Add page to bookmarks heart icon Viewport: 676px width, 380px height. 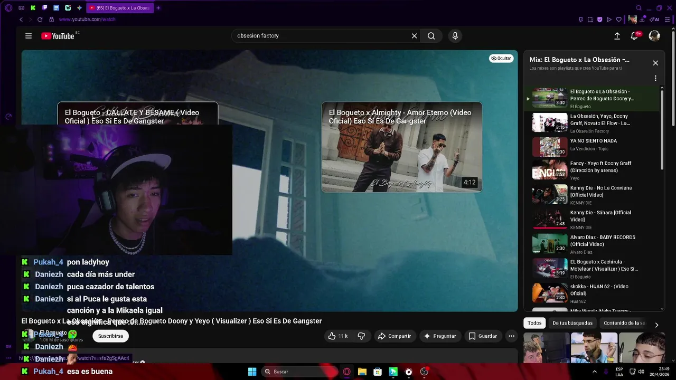[x=618, y=20]
